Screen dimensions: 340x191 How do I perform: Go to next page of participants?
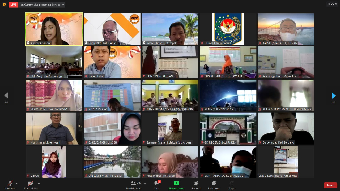coord(334,95)
